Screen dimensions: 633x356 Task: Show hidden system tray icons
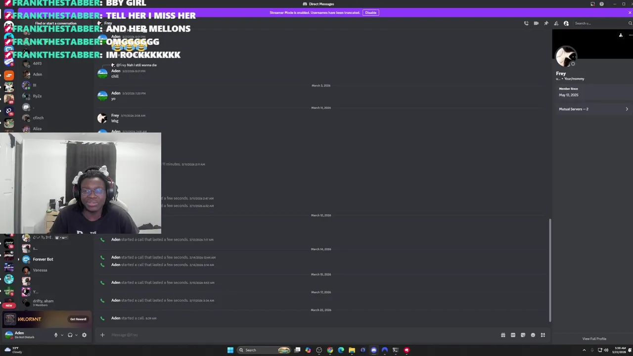tap(585, 350)
